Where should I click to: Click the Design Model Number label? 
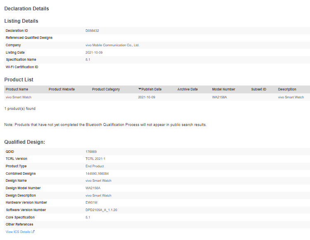[x=23, y=188]
